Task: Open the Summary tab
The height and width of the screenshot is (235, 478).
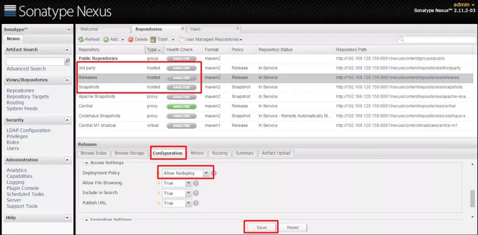Action: 245,153
